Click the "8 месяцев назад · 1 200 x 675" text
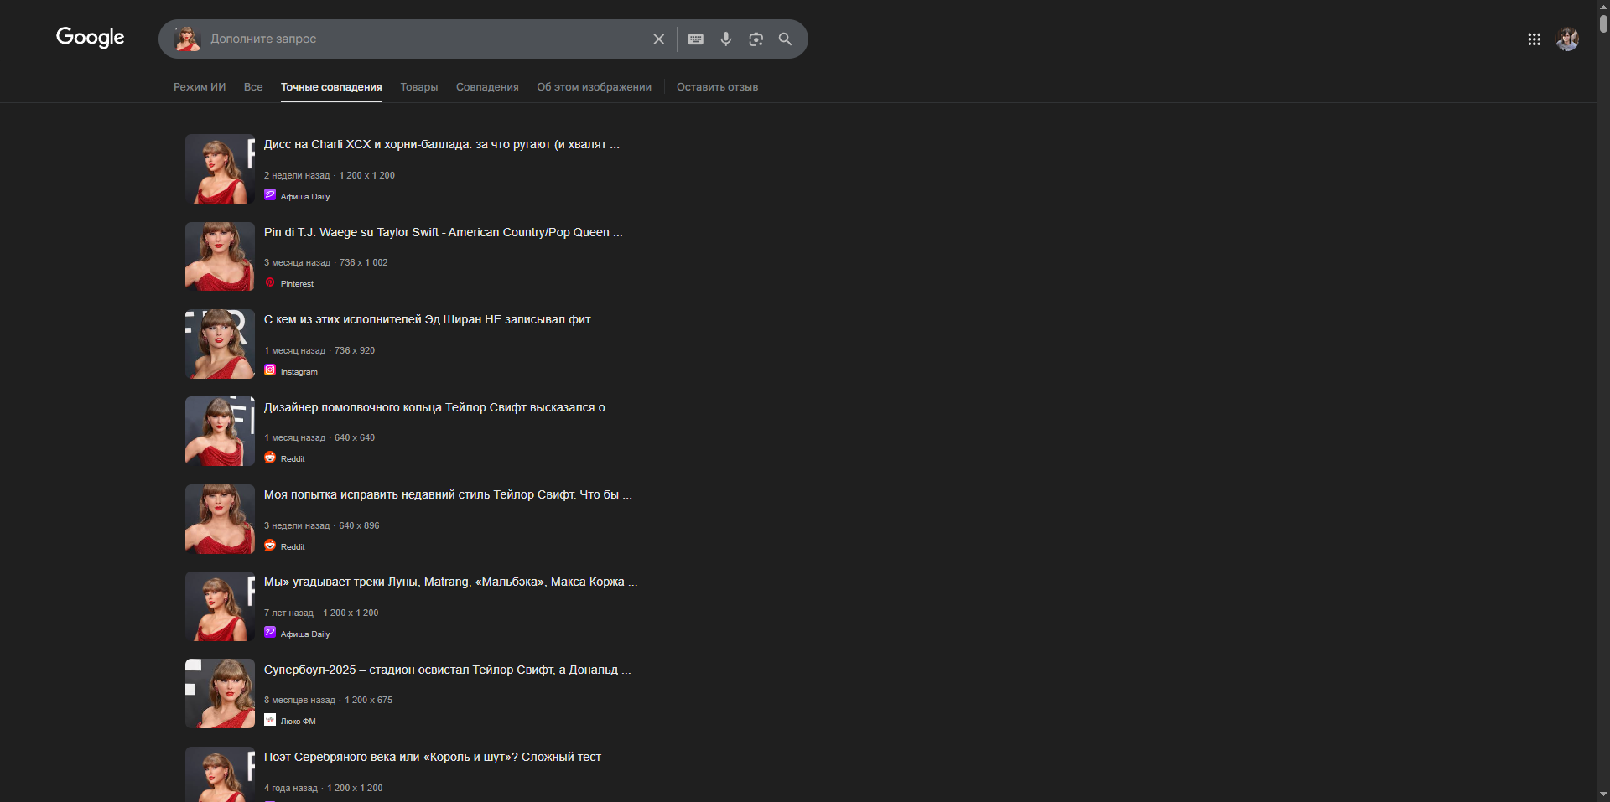Screen dimensions: 1610x802 [x=329, y=700]
